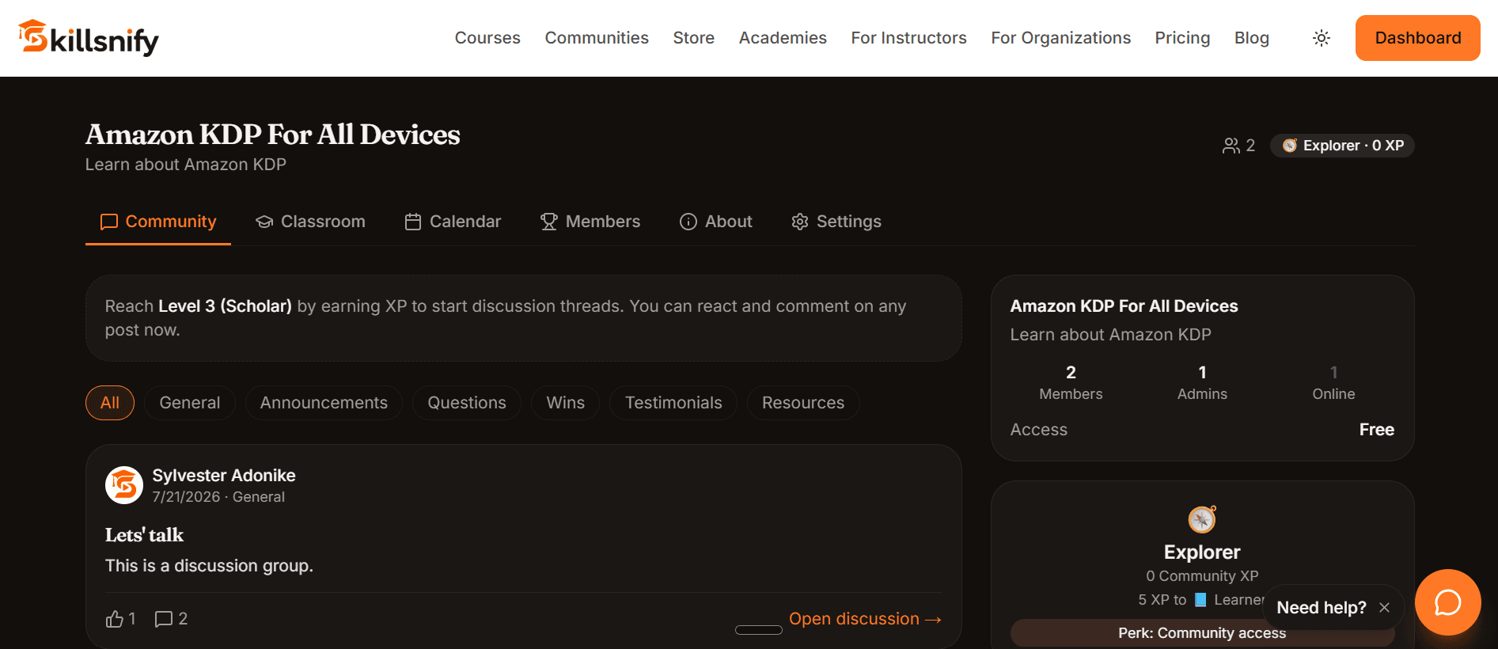Click the 0 Community XP text
Viewport: 1498px width, 649px height.
tap(1202, 576)
